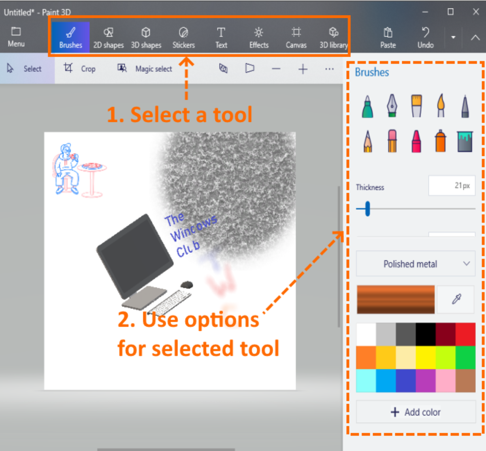Click the Thickness value field
486x451 pixels.
pyautogui.click(x=452, y=185)
